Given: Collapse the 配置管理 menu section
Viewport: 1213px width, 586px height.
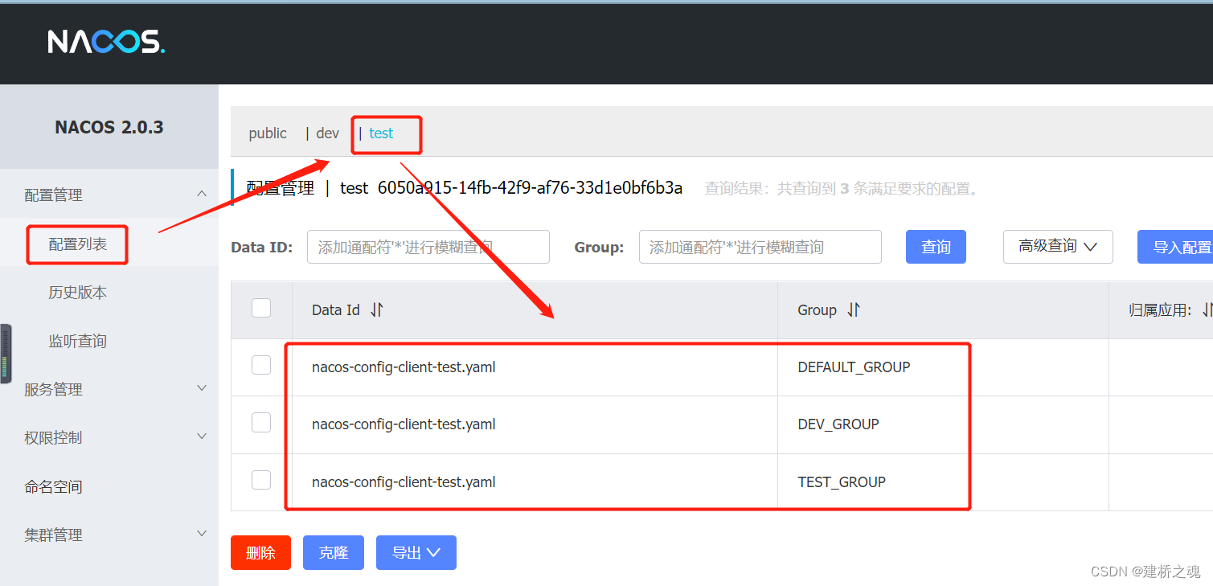Looking at the screenshot, I should [x=202, y=194].
